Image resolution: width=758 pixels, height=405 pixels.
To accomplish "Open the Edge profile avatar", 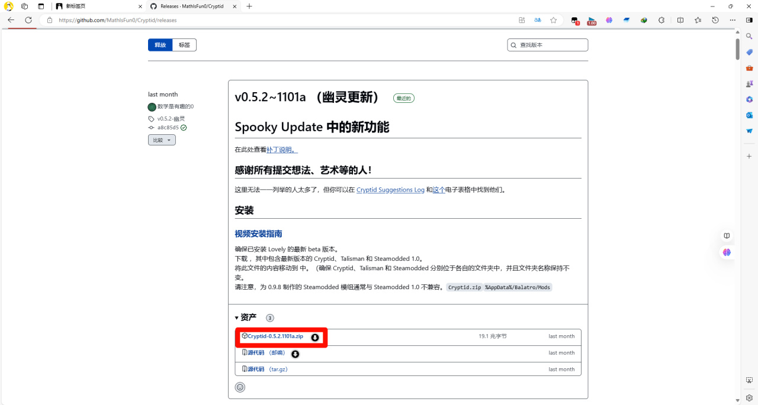I will click(9, 6).
